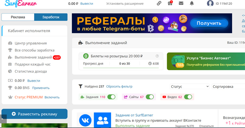This screenshot has height=128, width=245.
Task: Open Все способы заработка menu item
Action: (x=35, y=50)
